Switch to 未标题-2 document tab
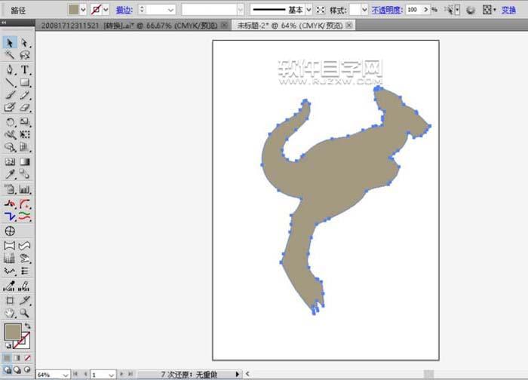The height and width of the screenshot is (380, 528). point(290,26)
